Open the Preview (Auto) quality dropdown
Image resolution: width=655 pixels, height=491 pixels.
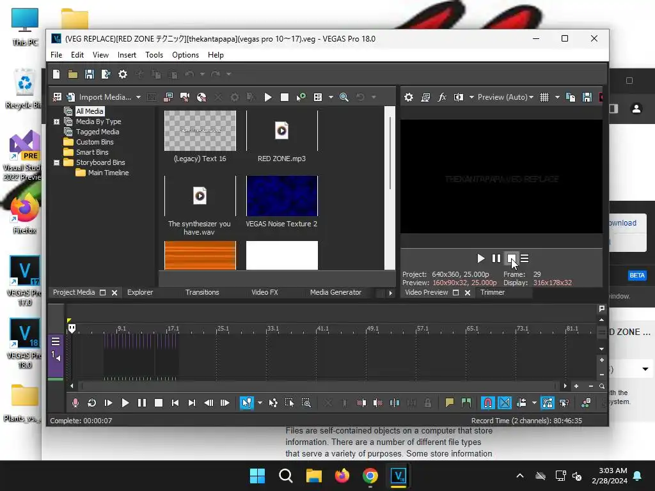[x=505, y=97]
